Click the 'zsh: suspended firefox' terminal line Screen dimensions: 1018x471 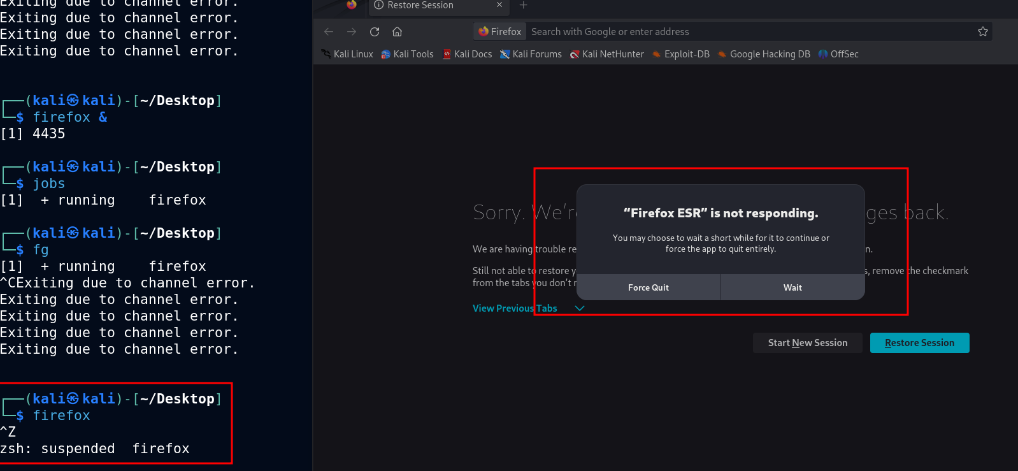95,449
